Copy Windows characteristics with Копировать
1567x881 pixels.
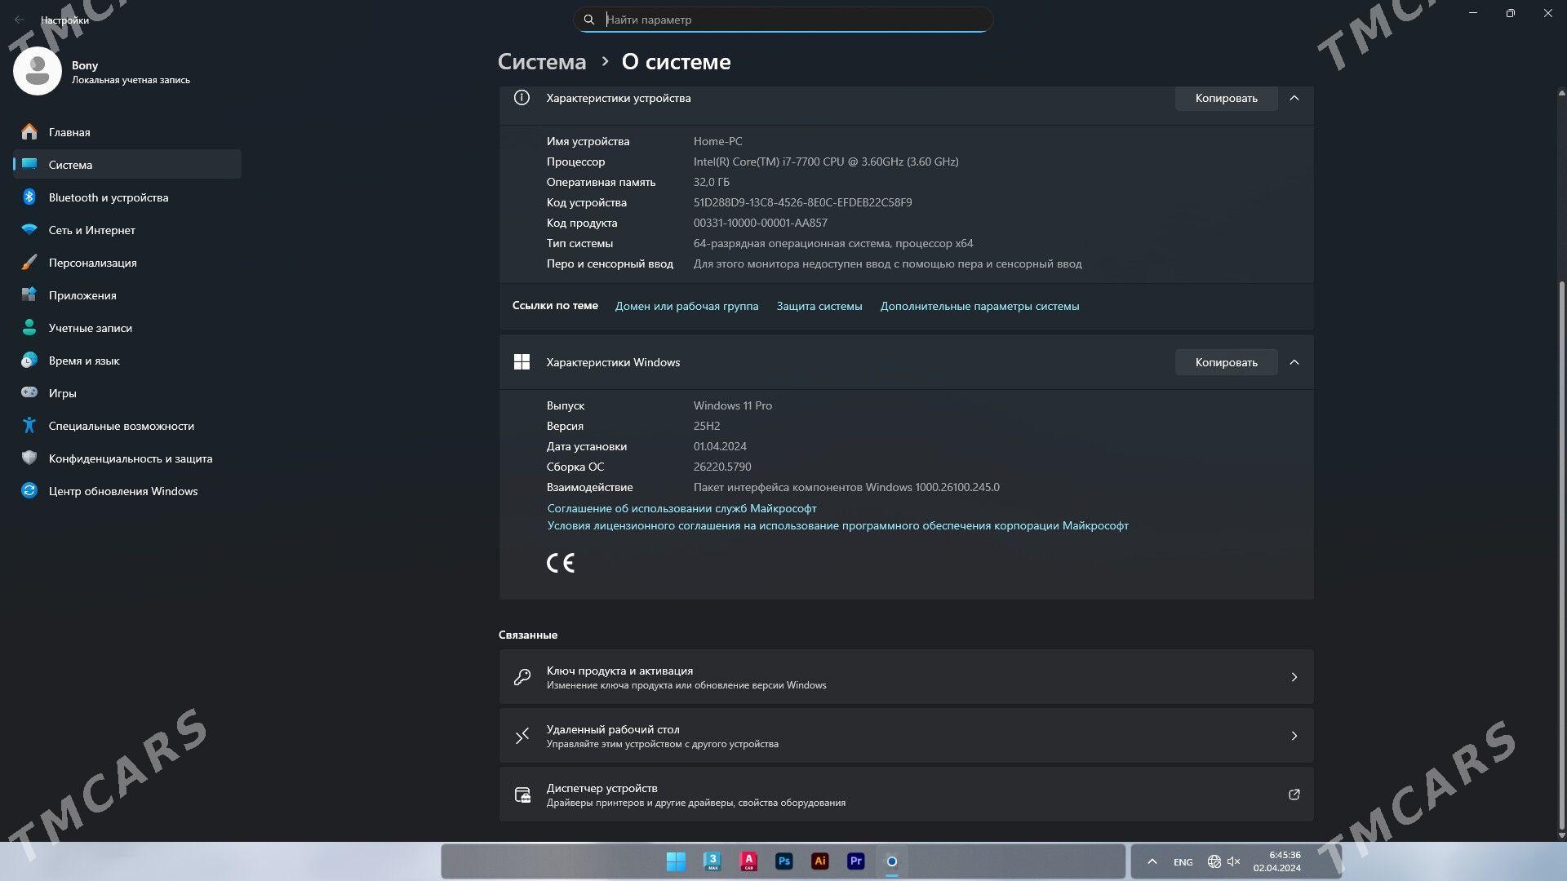click(1226, 362)
